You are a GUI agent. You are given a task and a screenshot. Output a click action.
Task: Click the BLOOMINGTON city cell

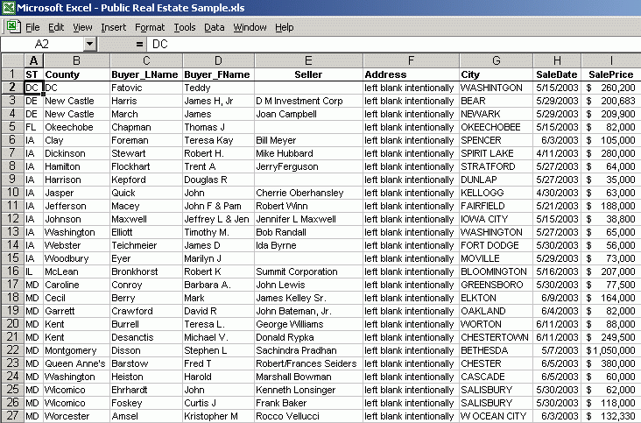(497, 271)
